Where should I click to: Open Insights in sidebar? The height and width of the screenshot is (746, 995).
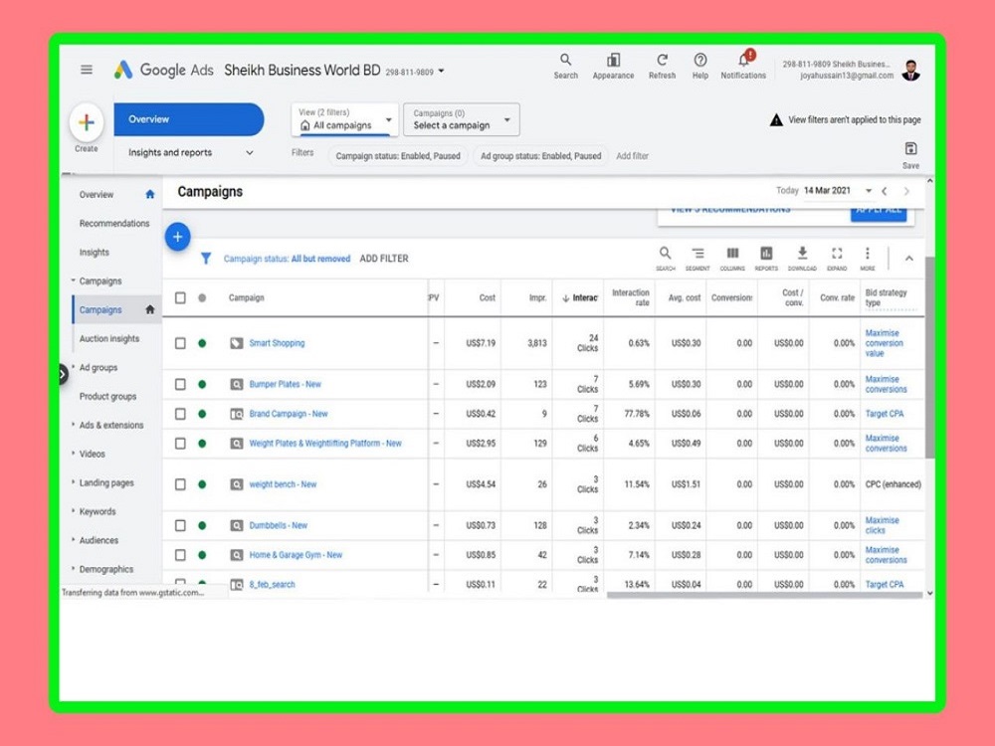[x=94, y=252]
